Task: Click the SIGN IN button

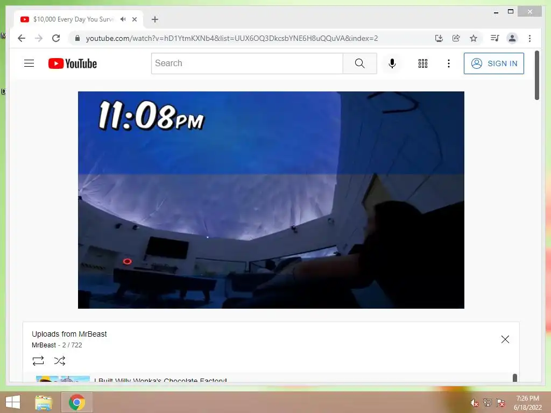Action: (x=494, y=63)
